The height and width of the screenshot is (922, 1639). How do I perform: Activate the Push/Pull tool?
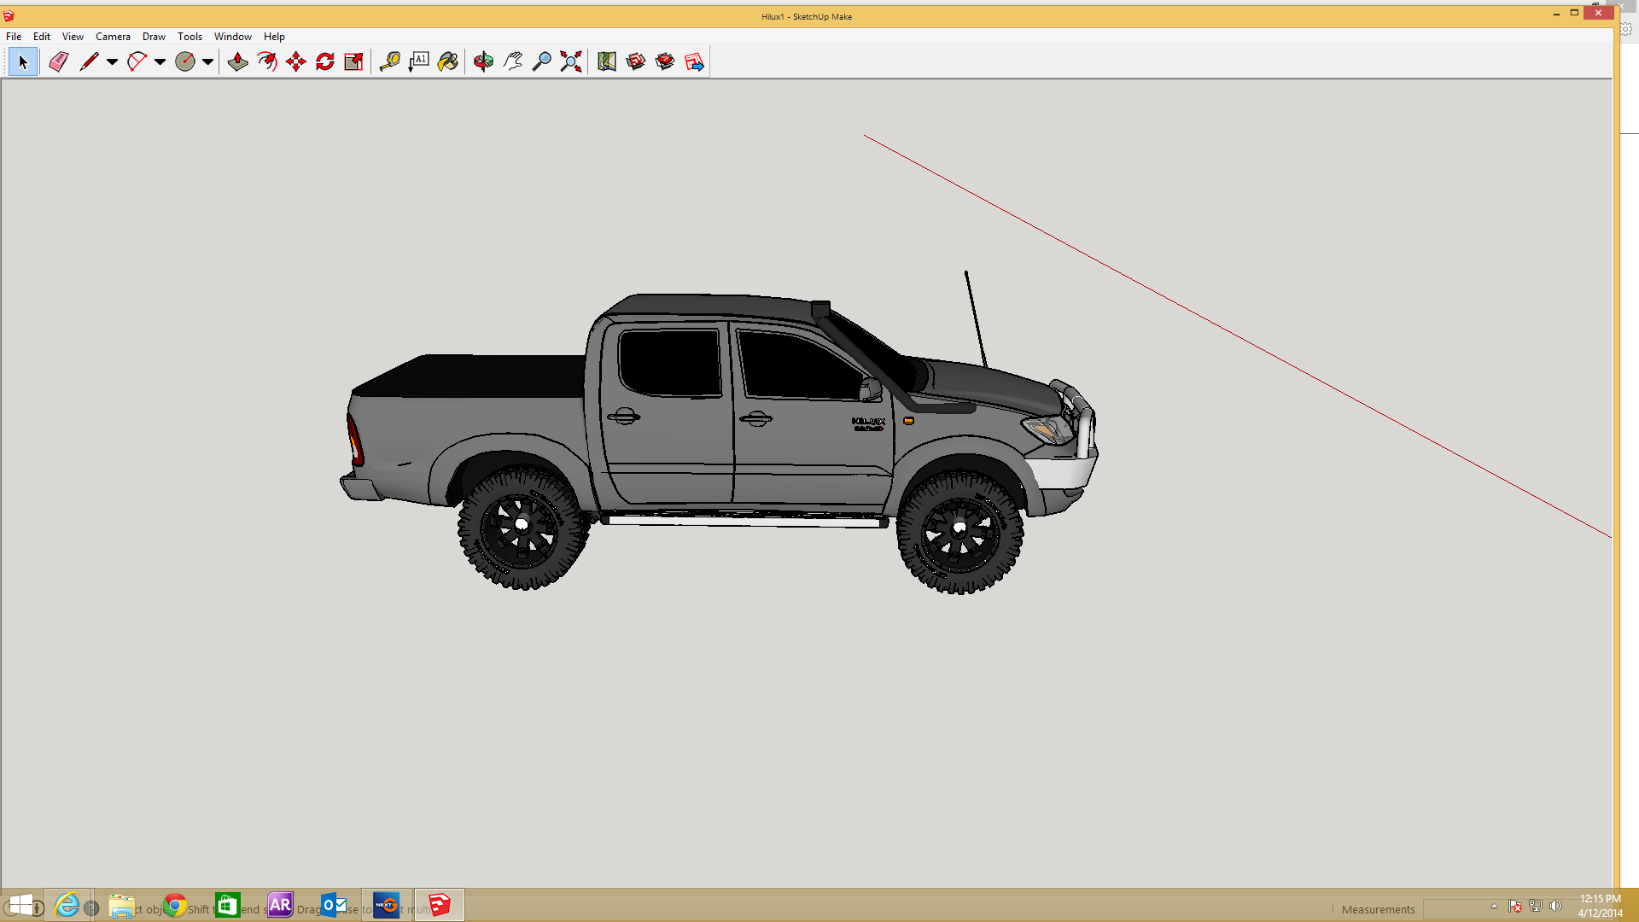click(237, 61)
